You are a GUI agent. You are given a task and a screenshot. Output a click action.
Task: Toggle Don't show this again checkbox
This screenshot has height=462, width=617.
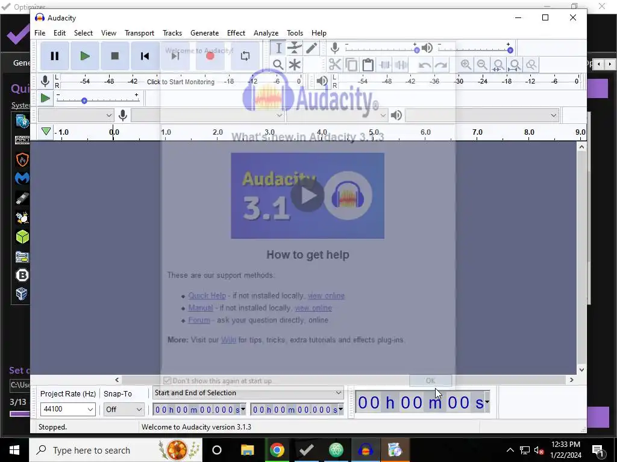pos(168,381)
